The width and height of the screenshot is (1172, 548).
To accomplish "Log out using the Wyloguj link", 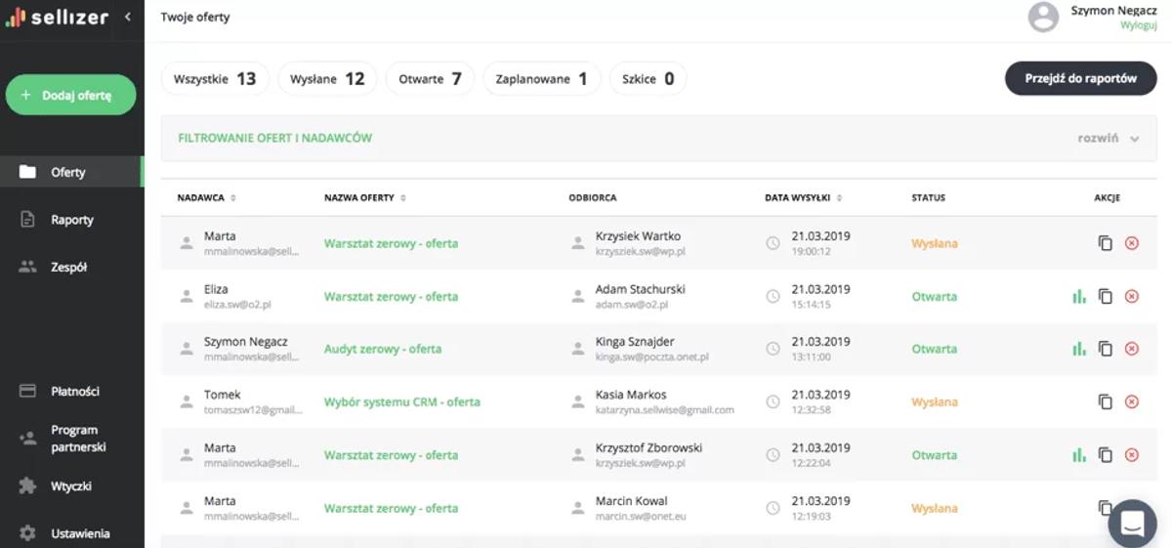I will tap(1139, 25).
